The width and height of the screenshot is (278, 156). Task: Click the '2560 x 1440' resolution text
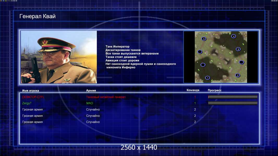pos(139,147)
